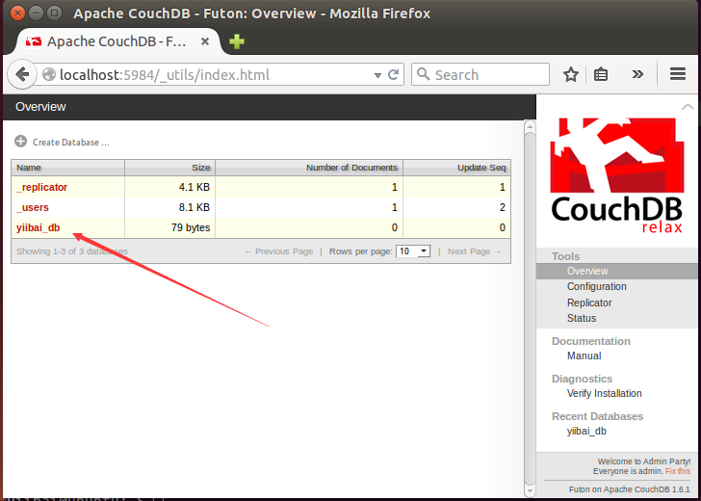Open the URL history dropdown arrow

[377, 75]
